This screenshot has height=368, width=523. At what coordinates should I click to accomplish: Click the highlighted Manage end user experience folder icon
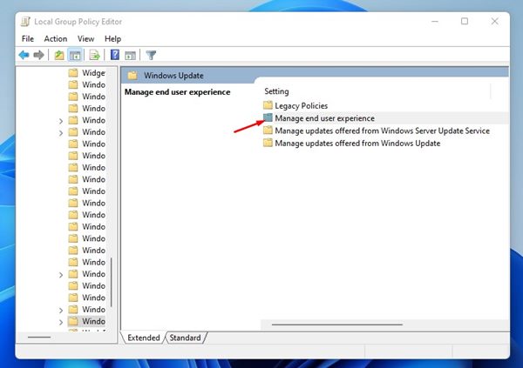[x=268, y=117]
